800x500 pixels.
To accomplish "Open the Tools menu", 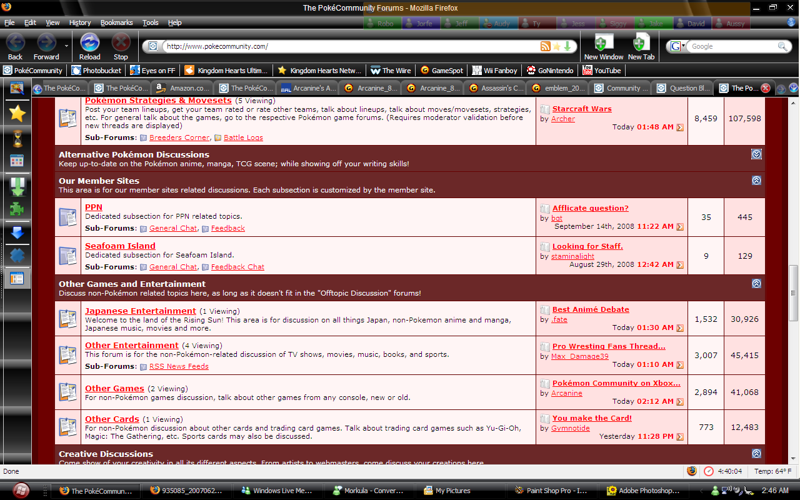I will 151,22.
